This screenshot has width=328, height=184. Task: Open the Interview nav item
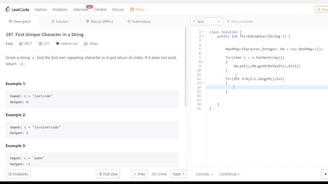[x=80, y=10]
